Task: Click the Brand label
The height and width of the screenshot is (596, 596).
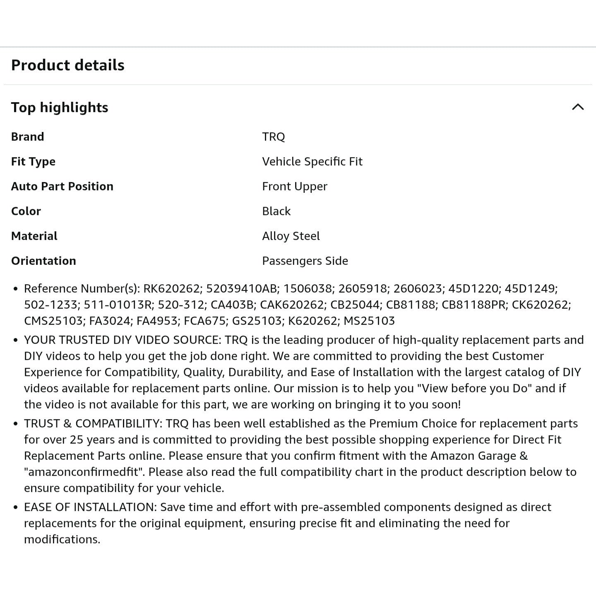Action: [27, 137]
